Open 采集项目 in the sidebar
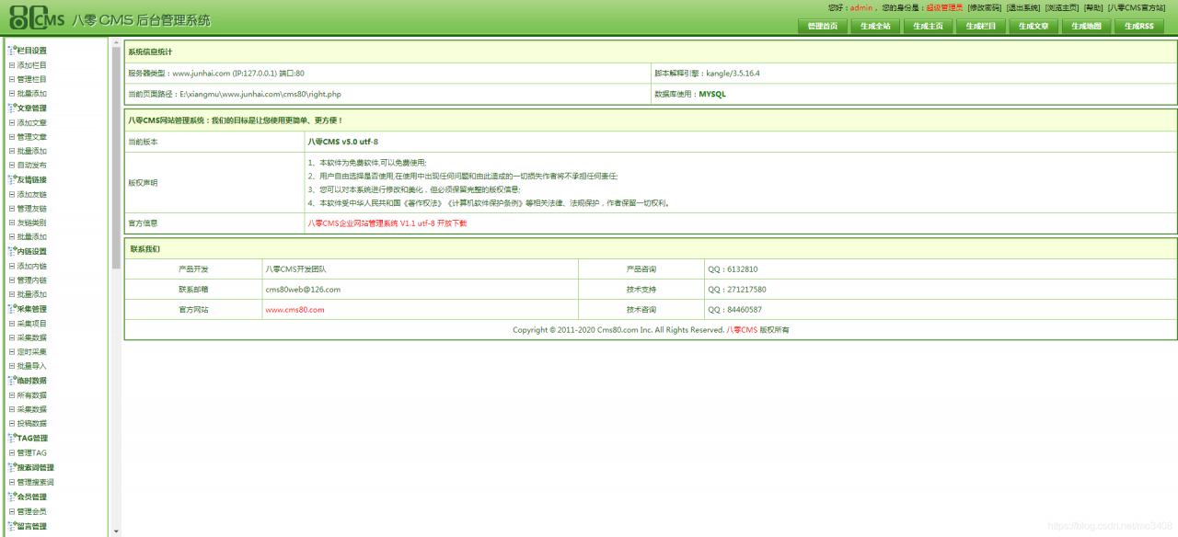The height and width of the screenshot is (537, 1178). coord(31,324)
